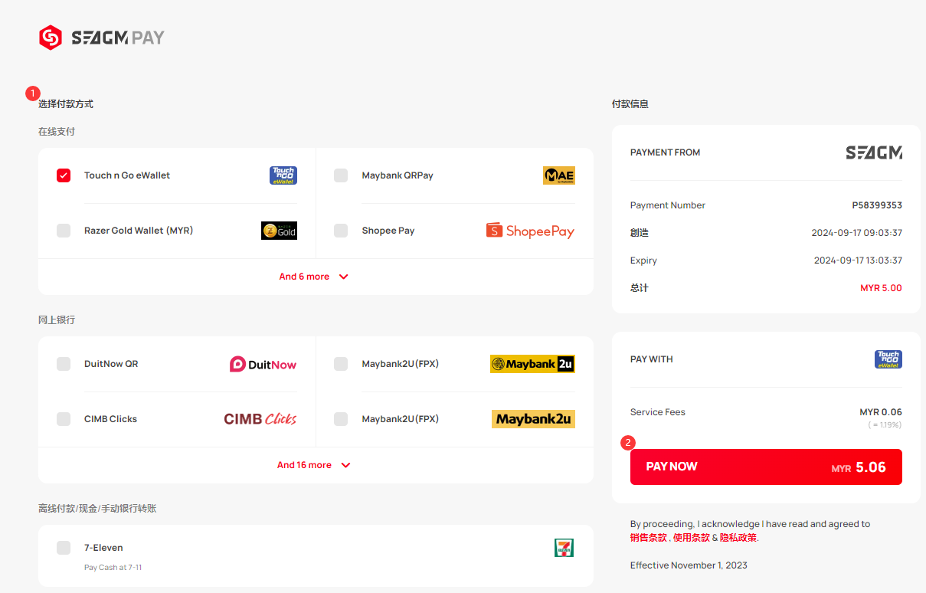Click the 离线付款/现金/手动银行转账 section label
The width and height of the screenshot is (926, 593).
[97, 509]
